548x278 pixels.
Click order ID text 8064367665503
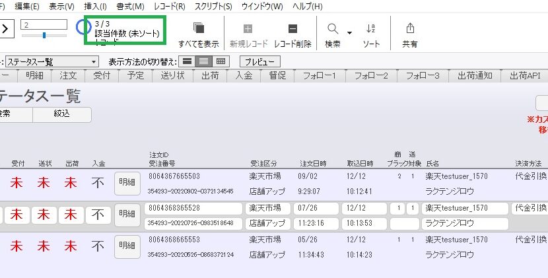(174, 176)
